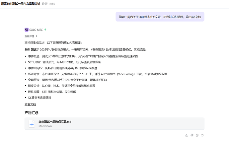Click the 12 篇参考来源链接 bullet item
This screenshot has width=229, height=141.
tap(39, 98)
